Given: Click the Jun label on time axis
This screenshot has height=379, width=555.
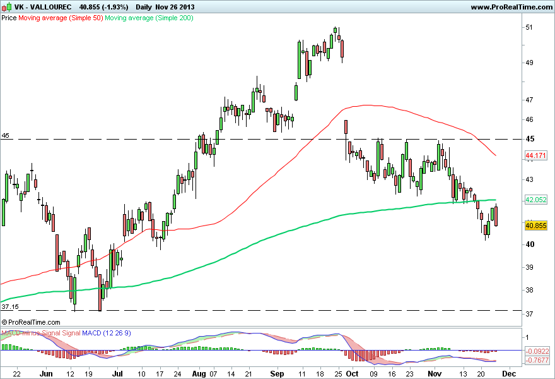Looking at the screenshot, I should 46,374.
